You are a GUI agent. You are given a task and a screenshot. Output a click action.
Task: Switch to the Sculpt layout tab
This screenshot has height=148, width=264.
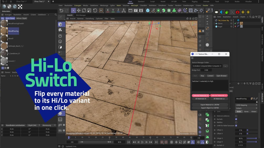(152, 2)
